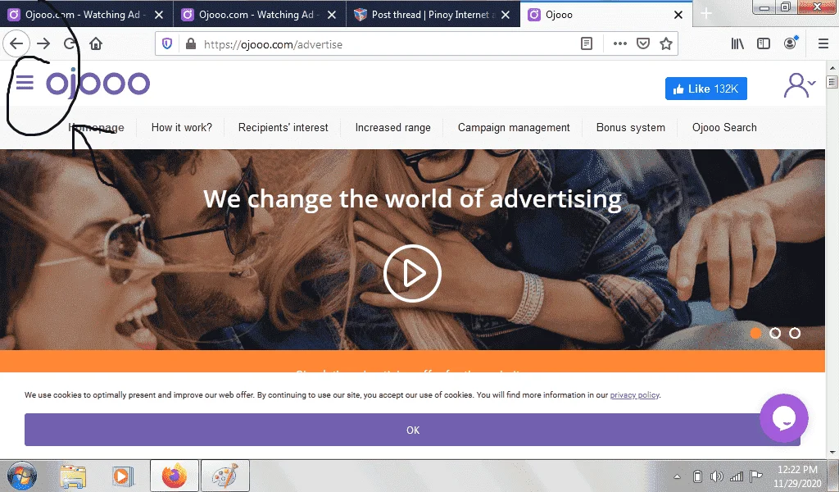Open Increased range section
The height and width of the screenshot is (492, 839).
pos(392,127)
